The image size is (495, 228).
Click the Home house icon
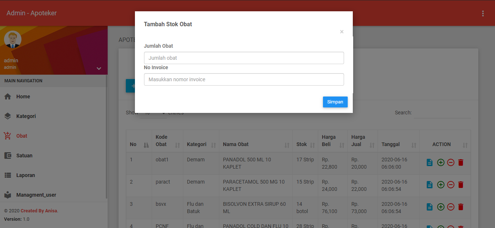point(8,97)
